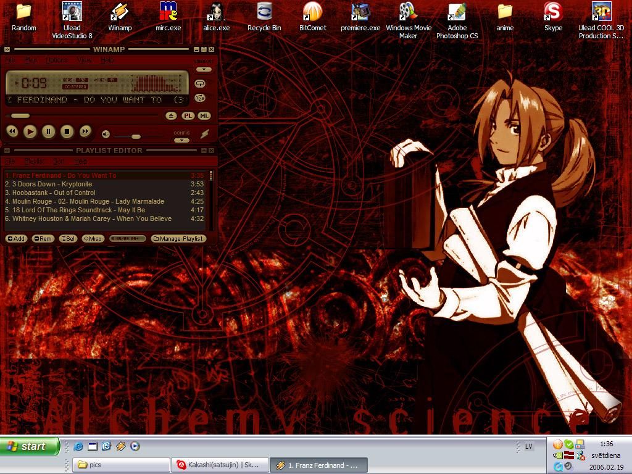Screen dimensions: 632x474
Task: Toggle Winamp repeat mode
Action: (200, 84)
